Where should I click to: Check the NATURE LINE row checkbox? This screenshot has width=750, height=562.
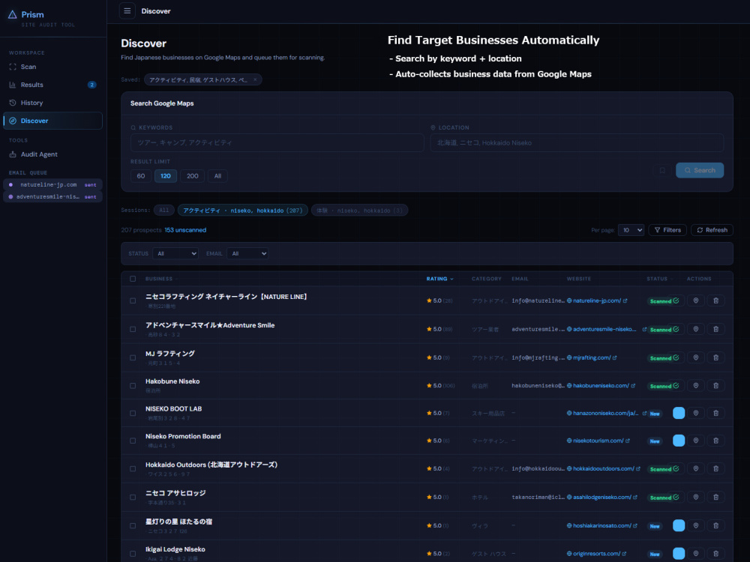pyautogui.click(x=133, y=300)
